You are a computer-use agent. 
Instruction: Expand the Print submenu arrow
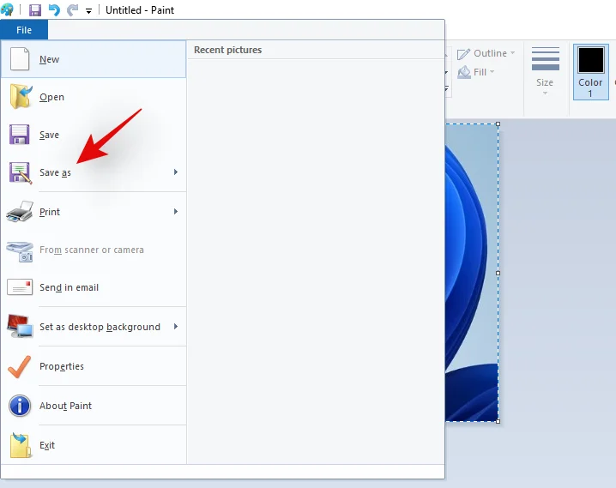176,212
